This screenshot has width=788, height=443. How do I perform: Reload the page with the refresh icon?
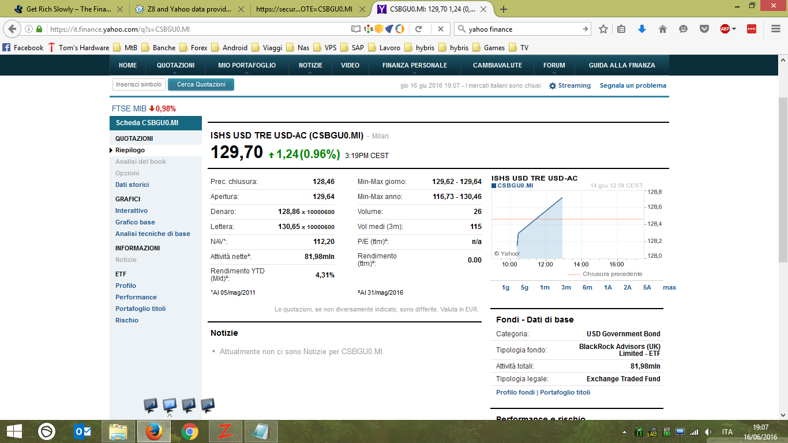pyautogui.click(x=419, y=29)
